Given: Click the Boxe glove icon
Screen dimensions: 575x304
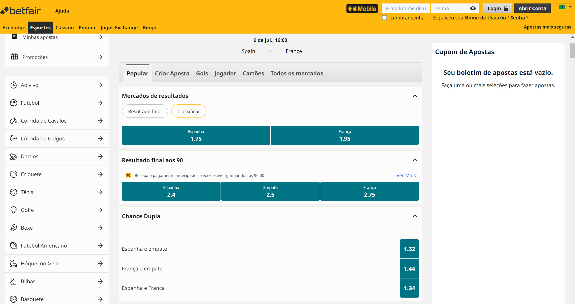Looking at the screenshot, I should pyautogui.click(x=14, y=228).
